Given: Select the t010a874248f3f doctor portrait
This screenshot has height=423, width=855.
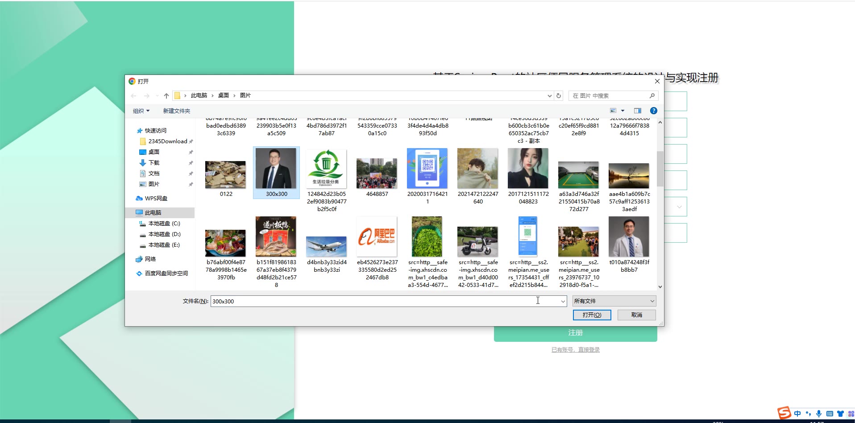Looking at the screenshot, I should click(x=629, y=236).
